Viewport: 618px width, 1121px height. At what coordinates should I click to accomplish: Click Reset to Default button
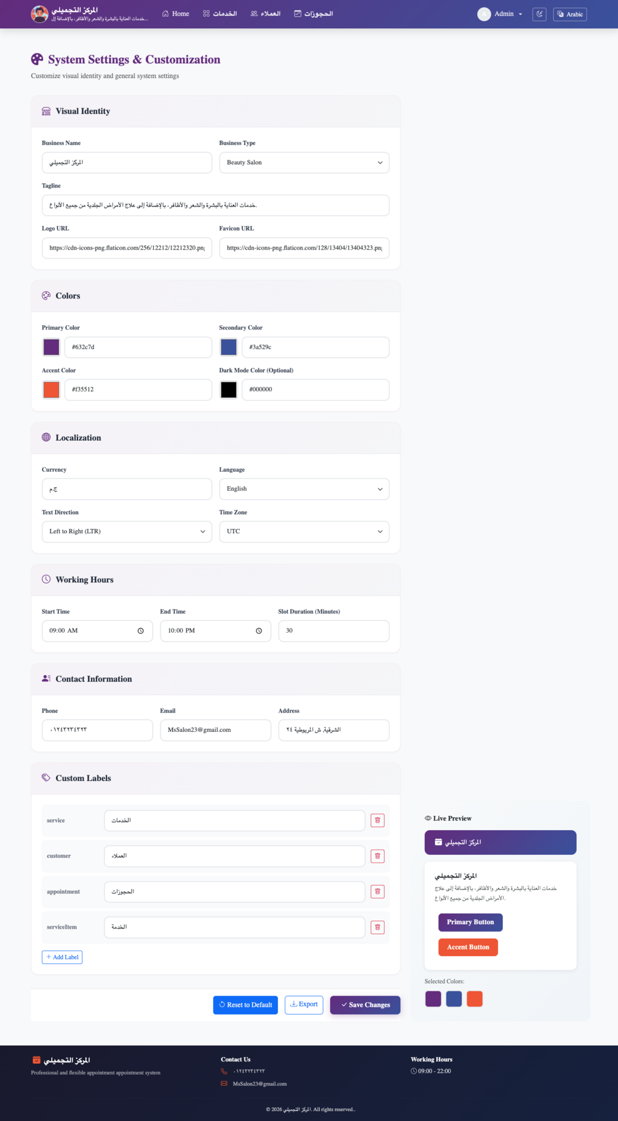(x=245, y=1005)
